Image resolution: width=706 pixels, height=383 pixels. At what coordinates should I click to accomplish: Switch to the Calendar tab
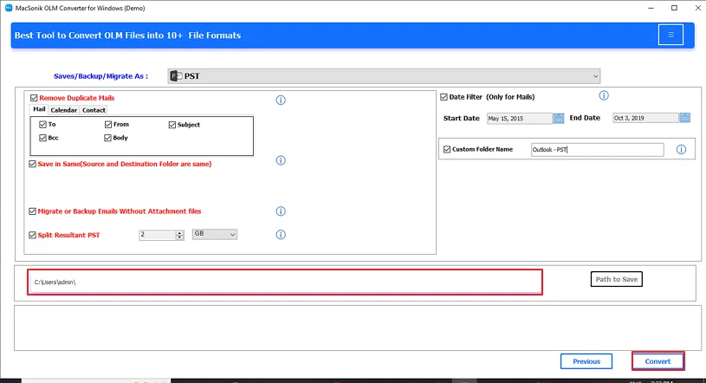[x=63, y=110]
